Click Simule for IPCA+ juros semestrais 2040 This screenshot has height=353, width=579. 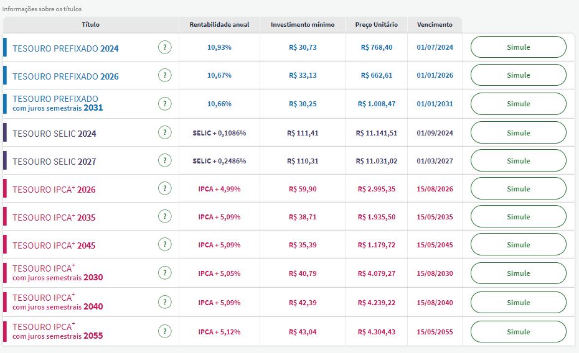pos(519,303)
